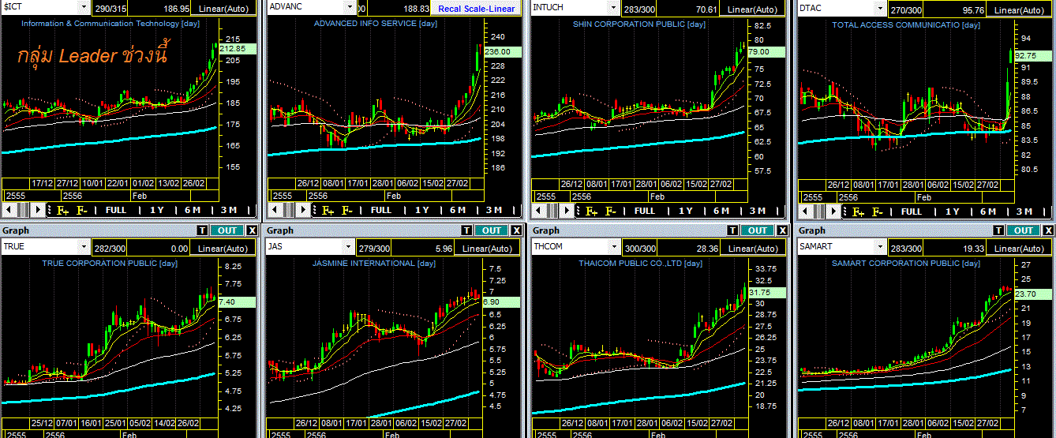
Task: Click the F+ icon in the DTAC chart
Action: point(858,211)
